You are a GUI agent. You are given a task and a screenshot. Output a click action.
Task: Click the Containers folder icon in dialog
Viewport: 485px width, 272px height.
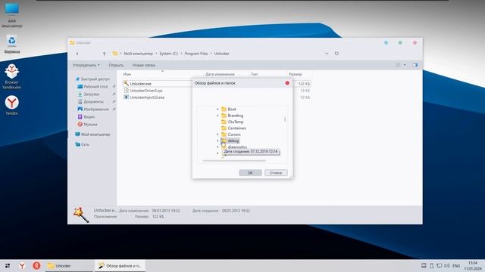[x=224, y=128]
